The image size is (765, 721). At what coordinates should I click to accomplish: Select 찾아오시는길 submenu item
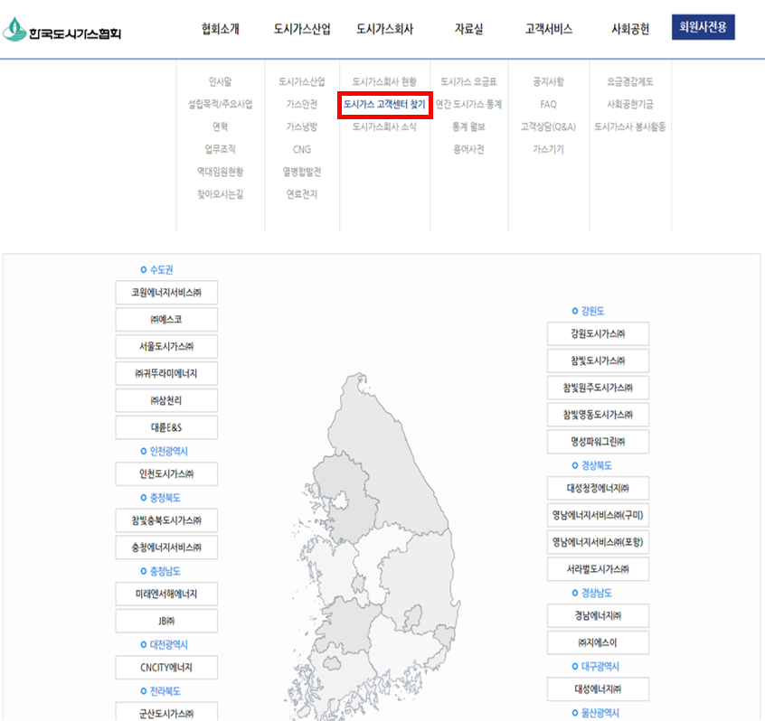tap(221, 194)
